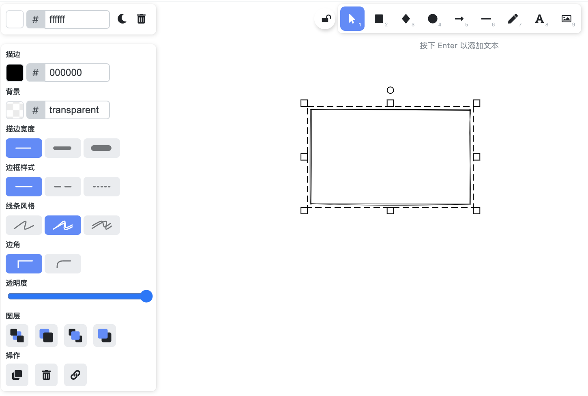Toggle dark mode with moon icon
The image size is (588, 396).
tap(122, 19)
